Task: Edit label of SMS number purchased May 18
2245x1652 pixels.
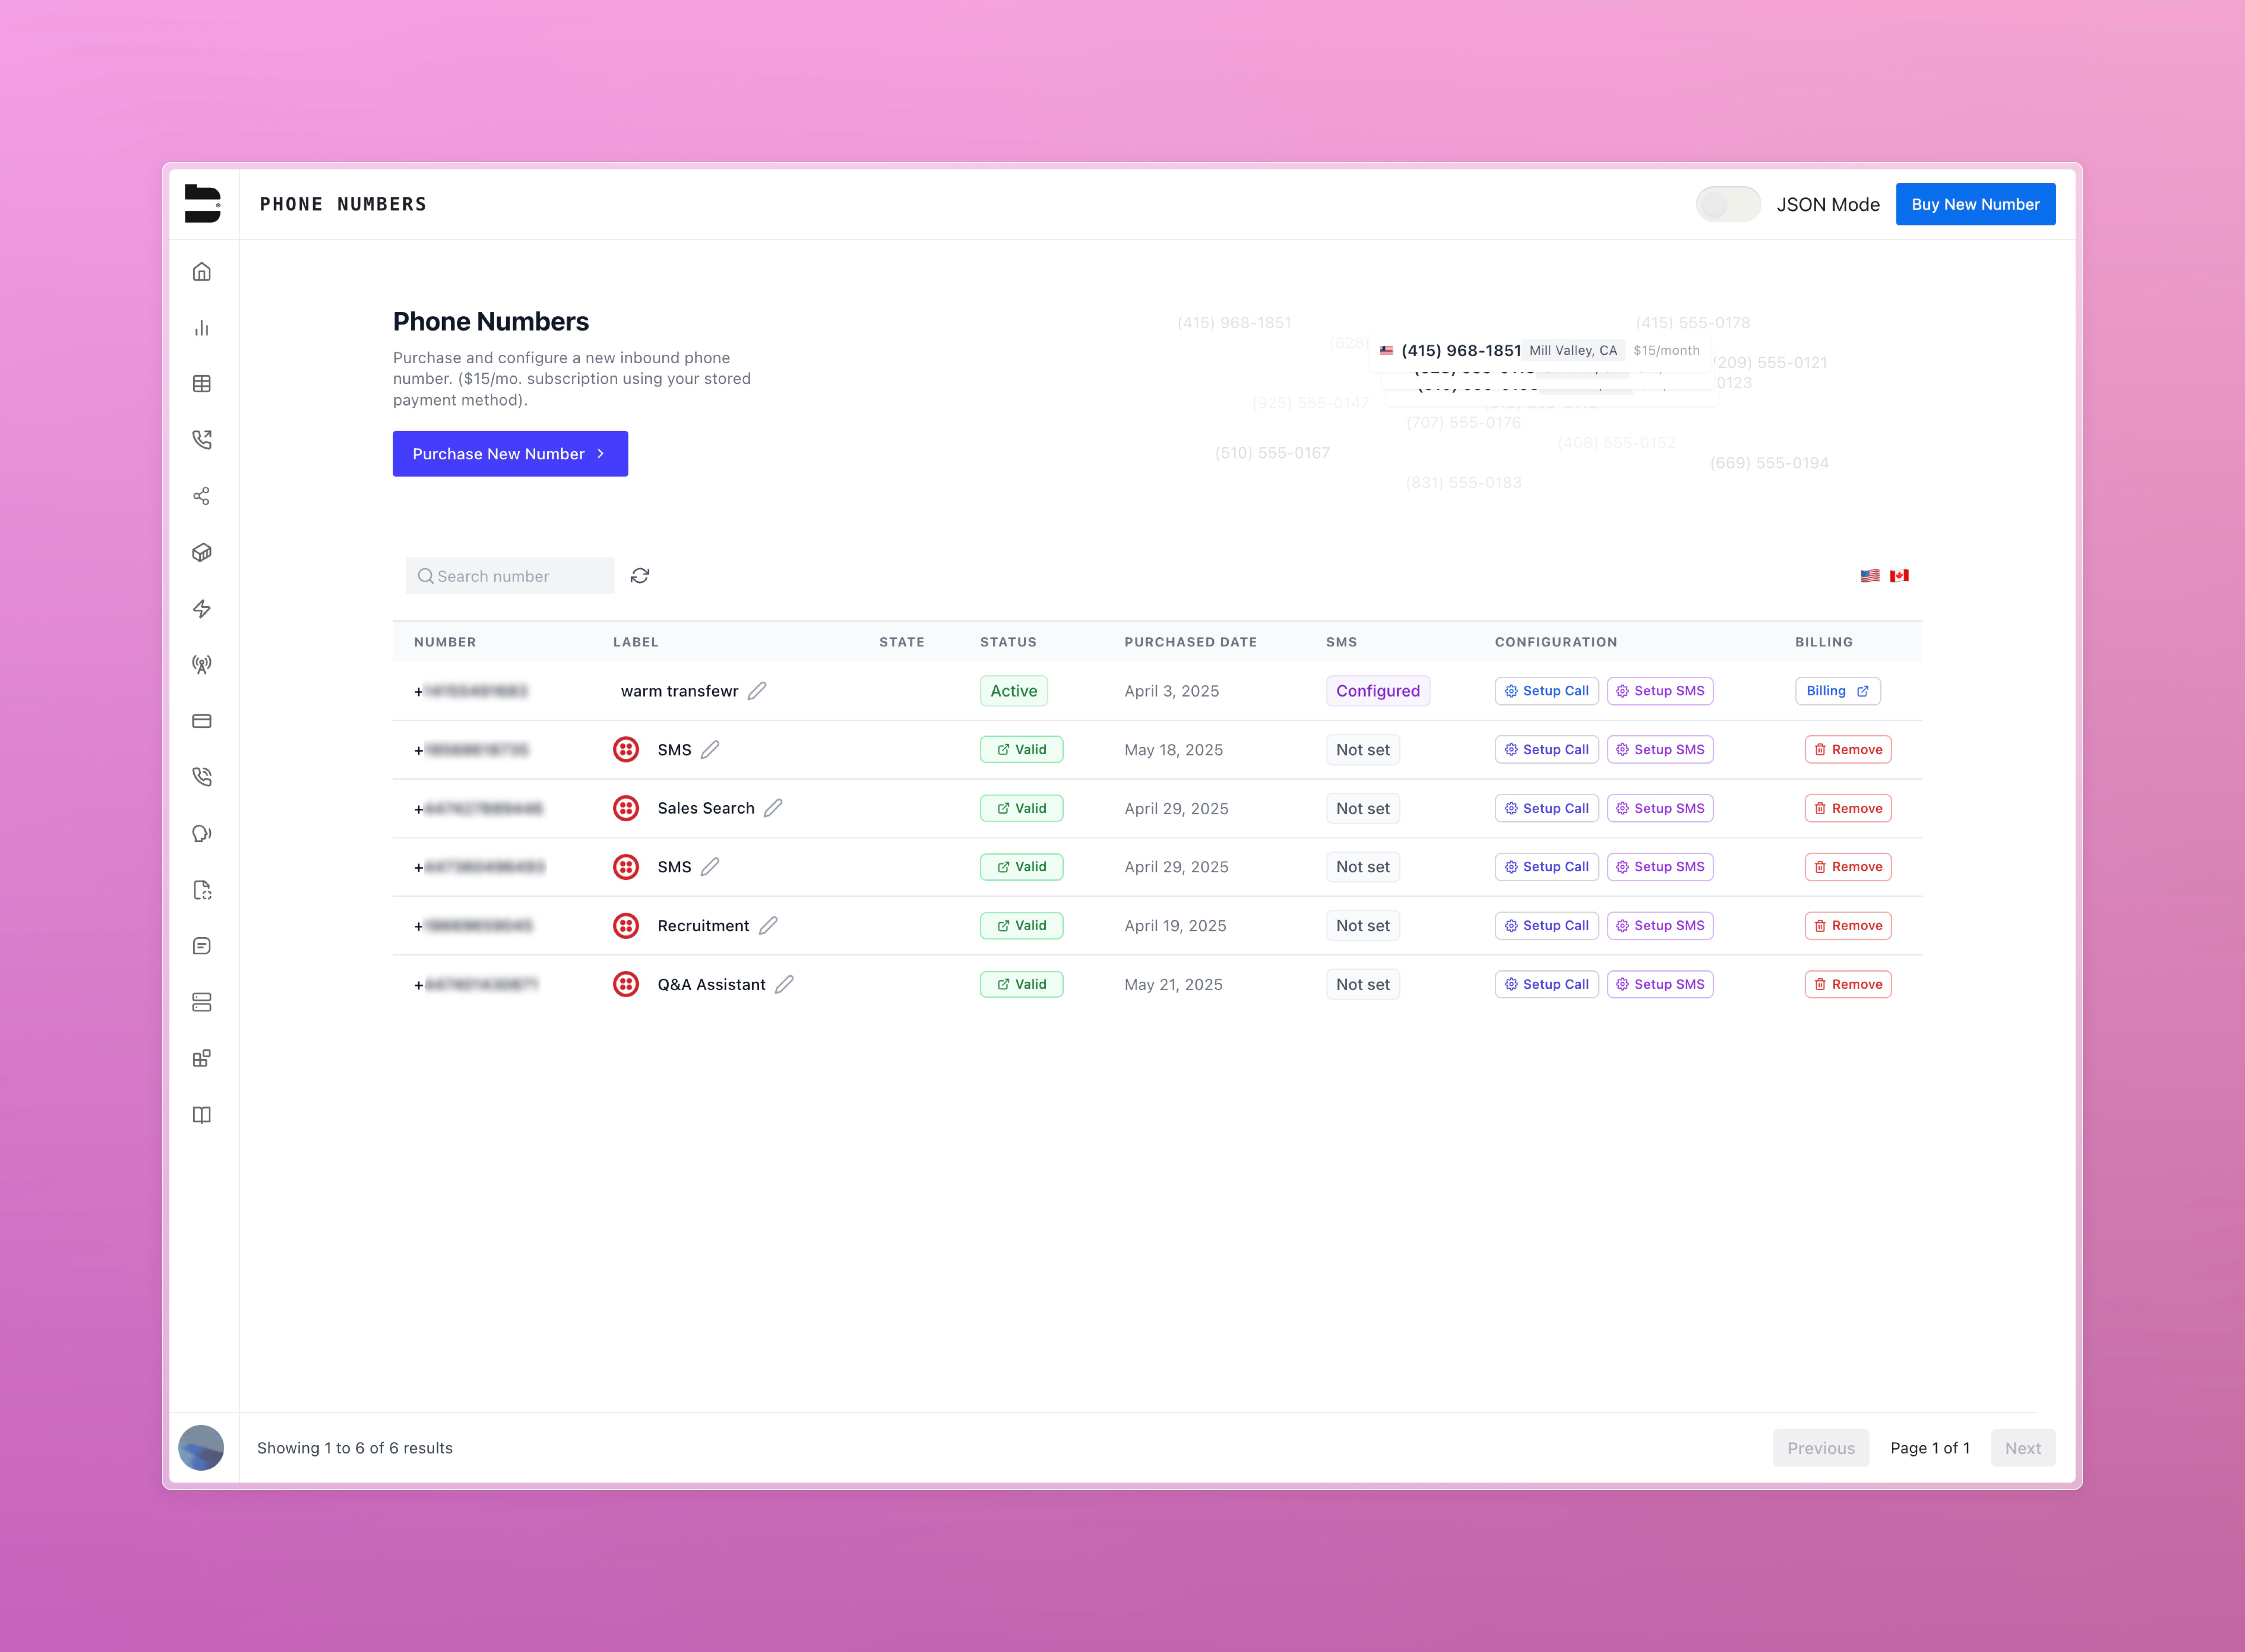Action: click(x=710, y=750)
